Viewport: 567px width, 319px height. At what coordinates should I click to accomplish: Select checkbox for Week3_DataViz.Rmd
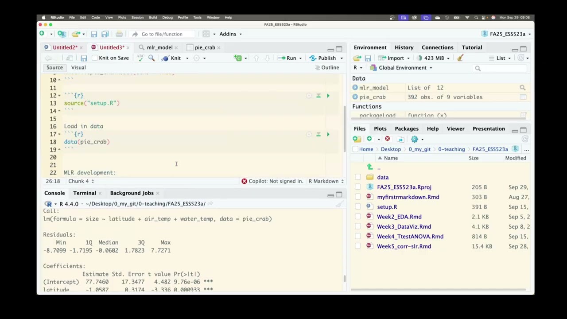[x=358, y=226]
